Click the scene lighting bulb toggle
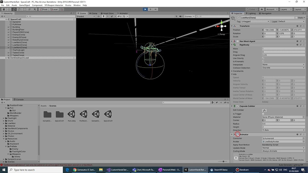The width and height of the screenshot is (308, 173). click(x=104, y=17)
